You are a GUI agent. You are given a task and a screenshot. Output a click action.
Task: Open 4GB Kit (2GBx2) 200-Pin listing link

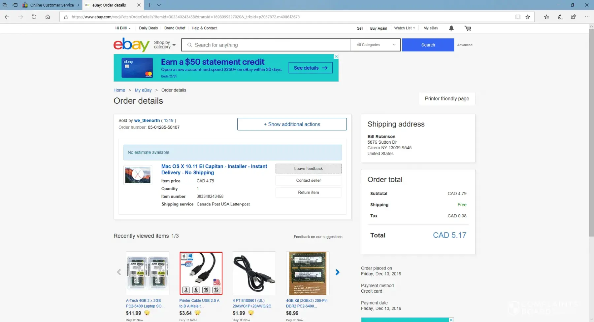click(307, 303)
